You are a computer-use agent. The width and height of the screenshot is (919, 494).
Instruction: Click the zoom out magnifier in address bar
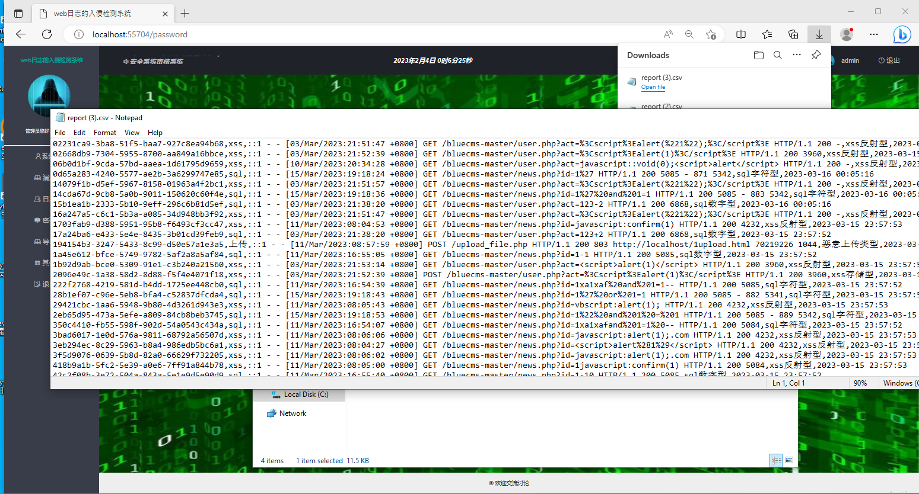pyautogui.click(x=689, y=34)
